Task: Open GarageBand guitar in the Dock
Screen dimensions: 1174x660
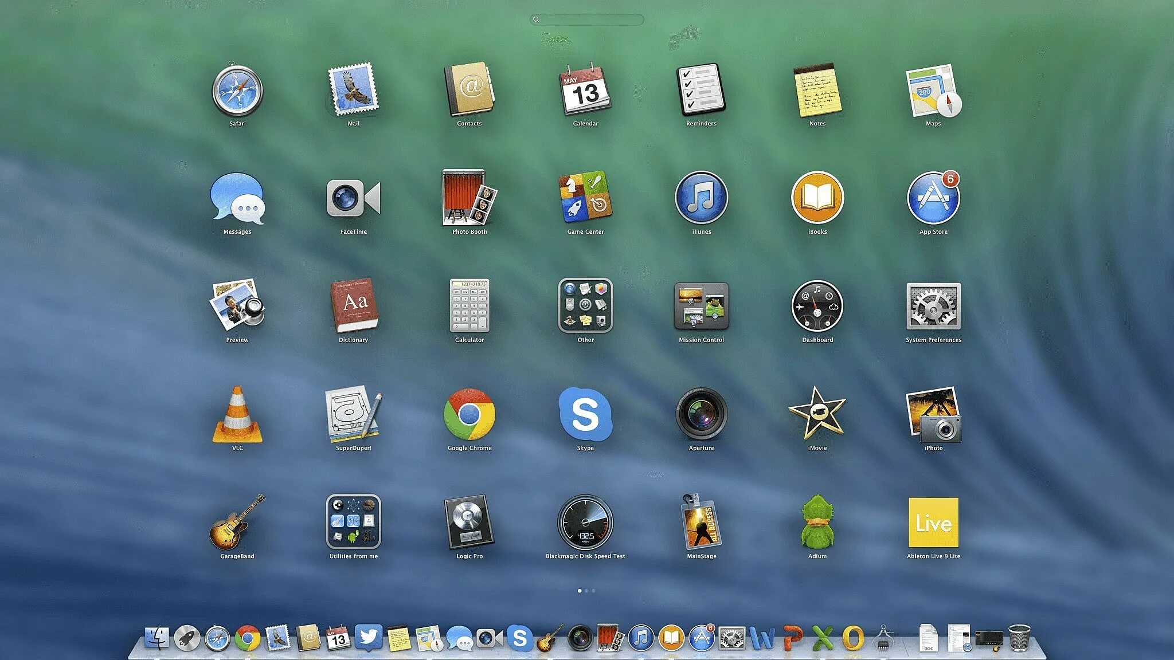Action: 550,638
